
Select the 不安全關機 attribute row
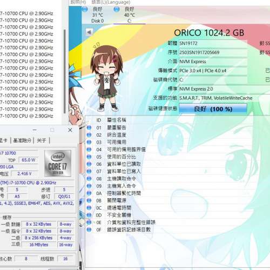[177, 215]
